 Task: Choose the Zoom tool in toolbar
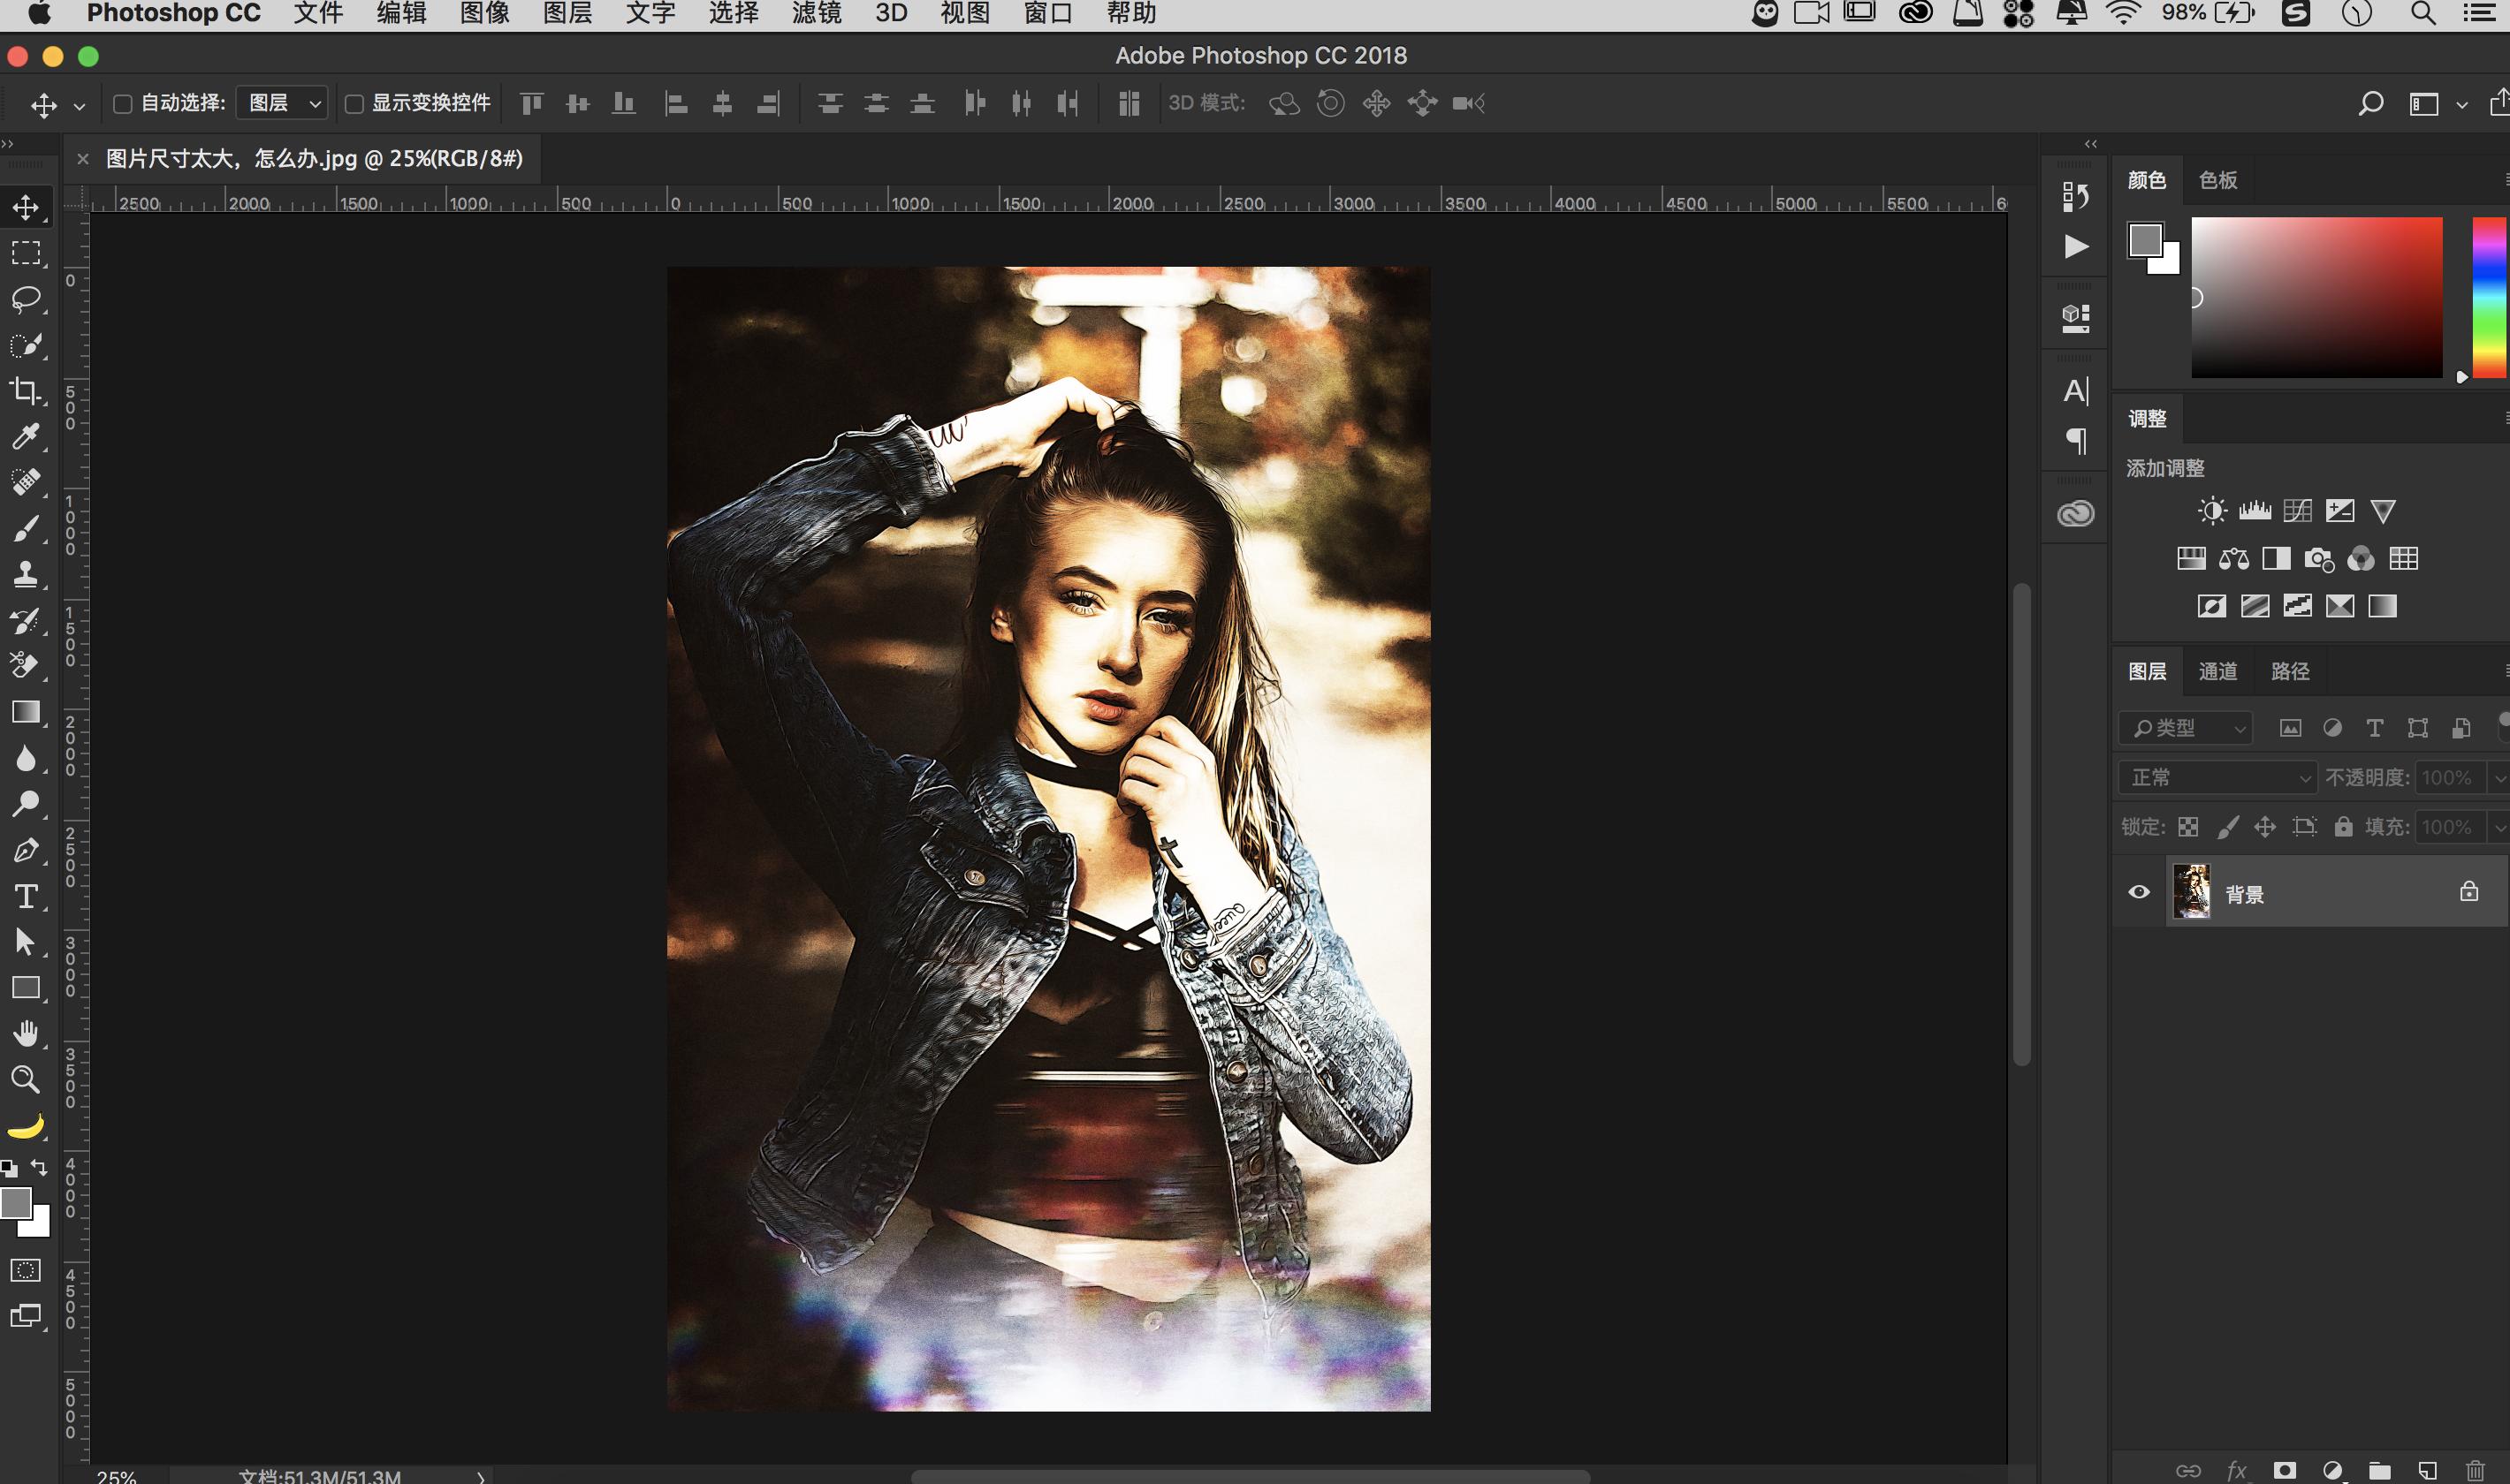[x=26, y=1079]
